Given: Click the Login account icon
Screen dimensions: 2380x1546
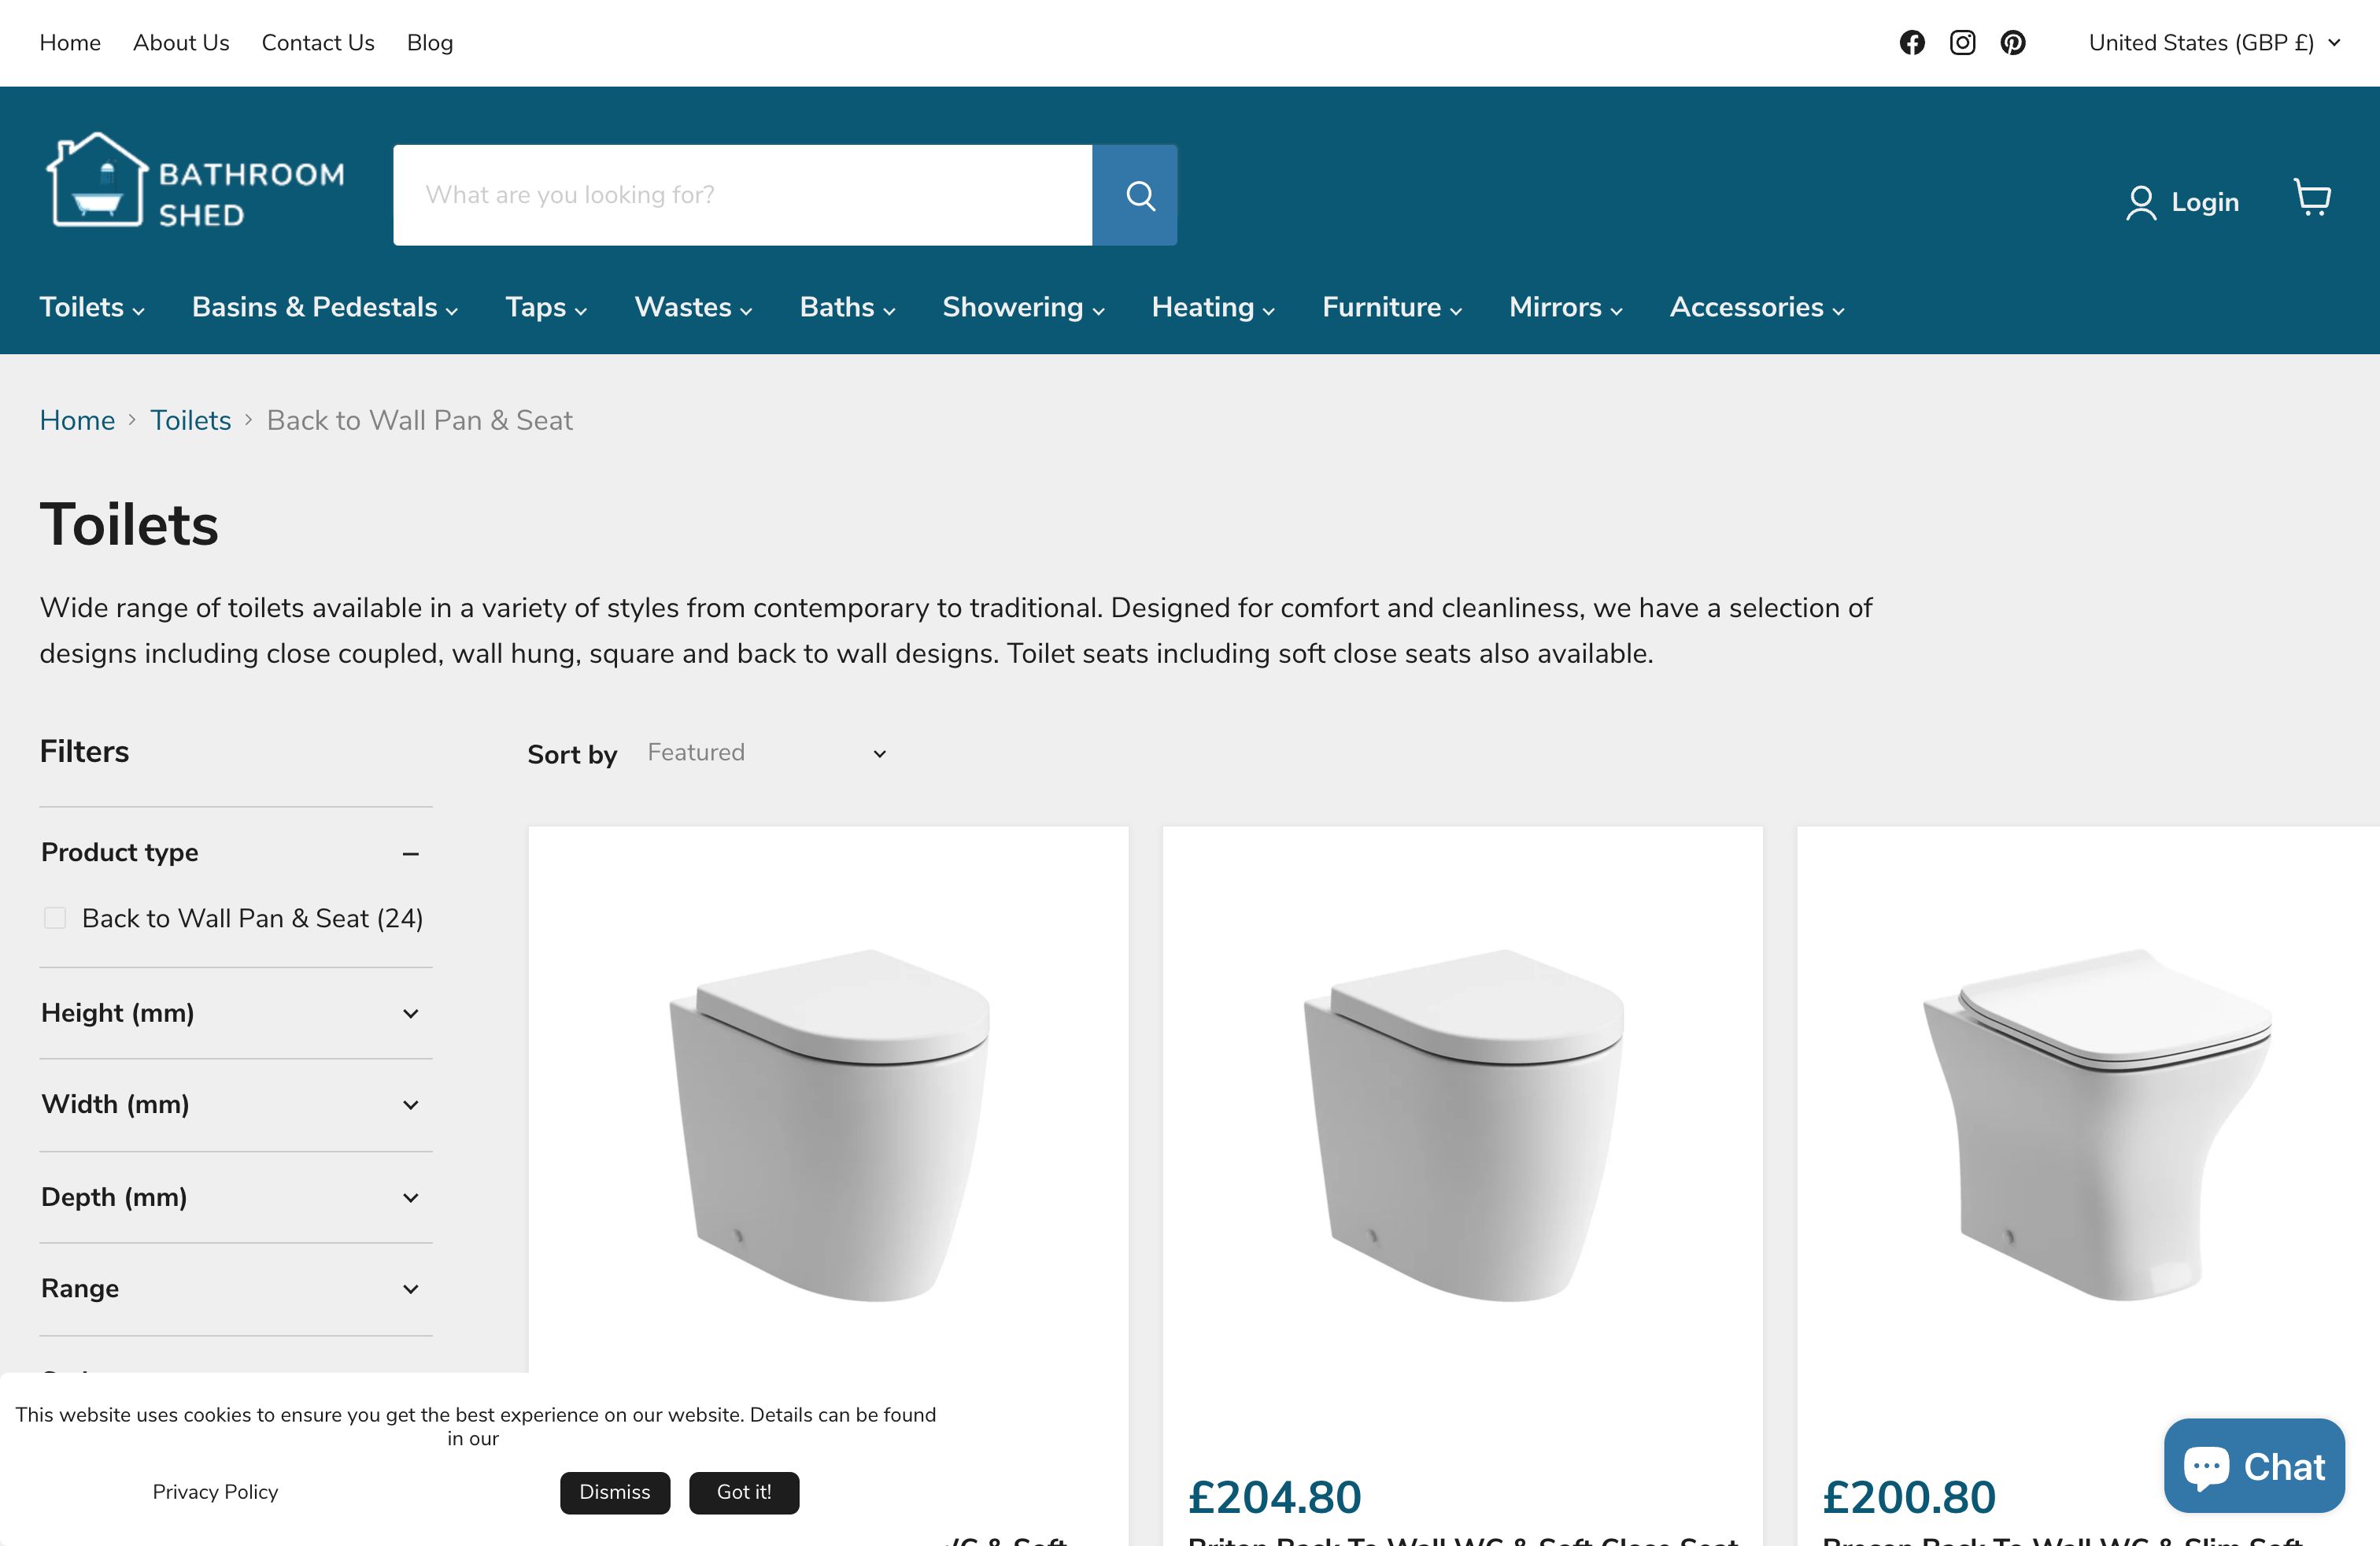Looking at the screenshot, I should point(2140,202).
